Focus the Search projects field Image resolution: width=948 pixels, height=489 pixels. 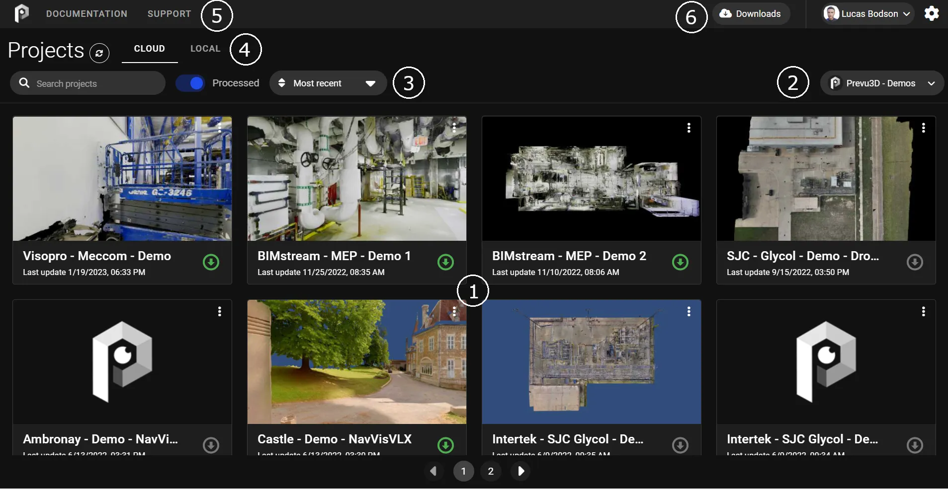88,83
